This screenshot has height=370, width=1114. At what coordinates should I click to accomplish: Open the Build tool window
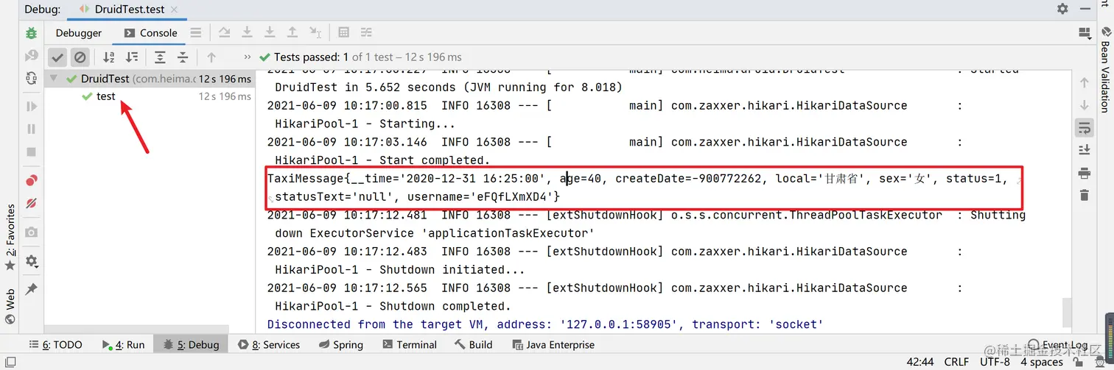[473, 344]
